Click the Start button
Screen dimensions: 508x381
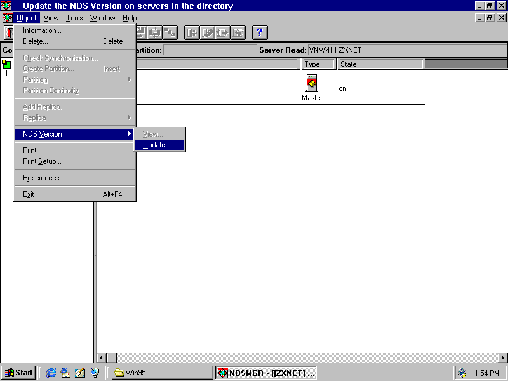tap(18, 373)
